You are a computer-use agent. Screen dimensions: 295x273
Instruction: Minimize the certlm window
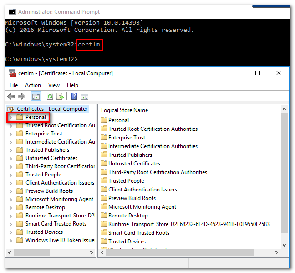coord(237,73)
